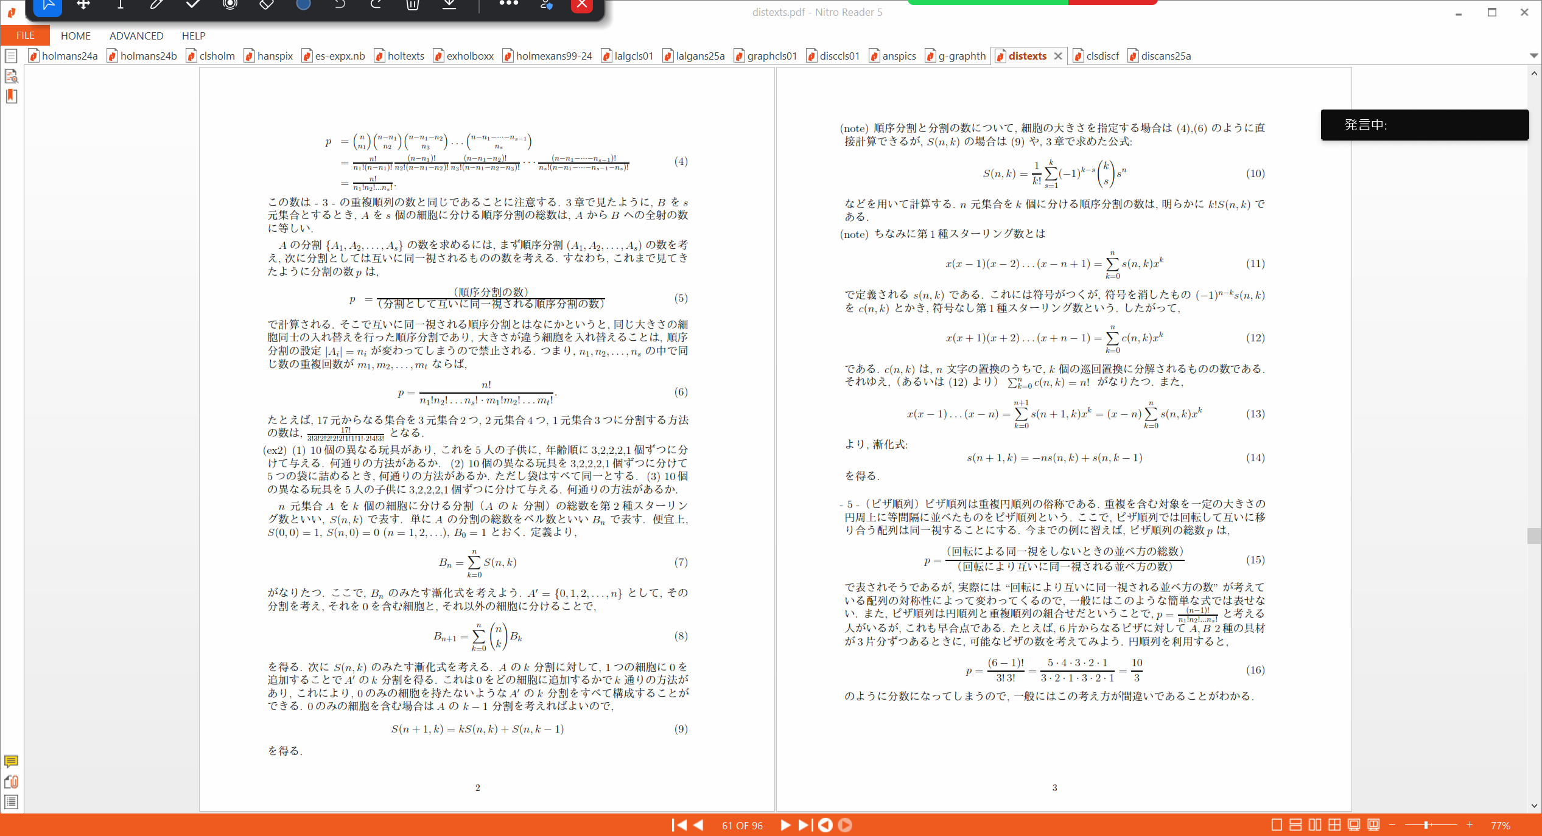Go to the previous page

pos(698,825)
